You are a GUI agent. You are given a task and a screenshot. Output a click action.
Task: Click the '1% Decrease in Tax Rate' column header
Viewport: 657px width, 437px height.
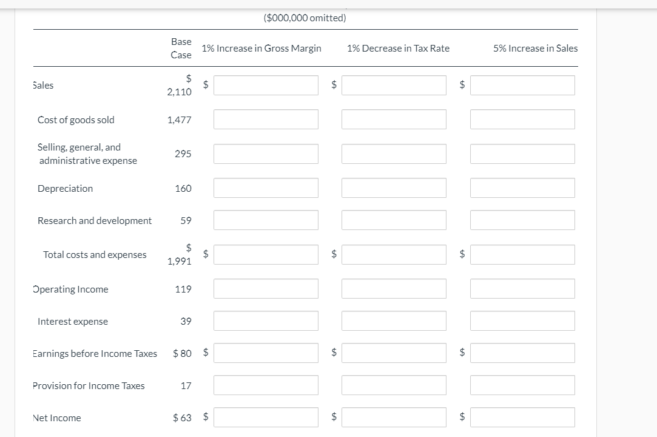[x=398, y=48]
